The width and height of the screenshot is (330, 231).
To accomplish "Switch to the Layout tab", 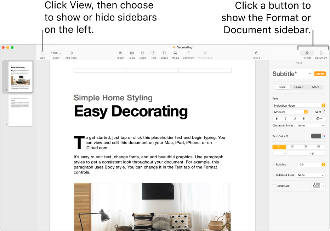I will 298,87.
